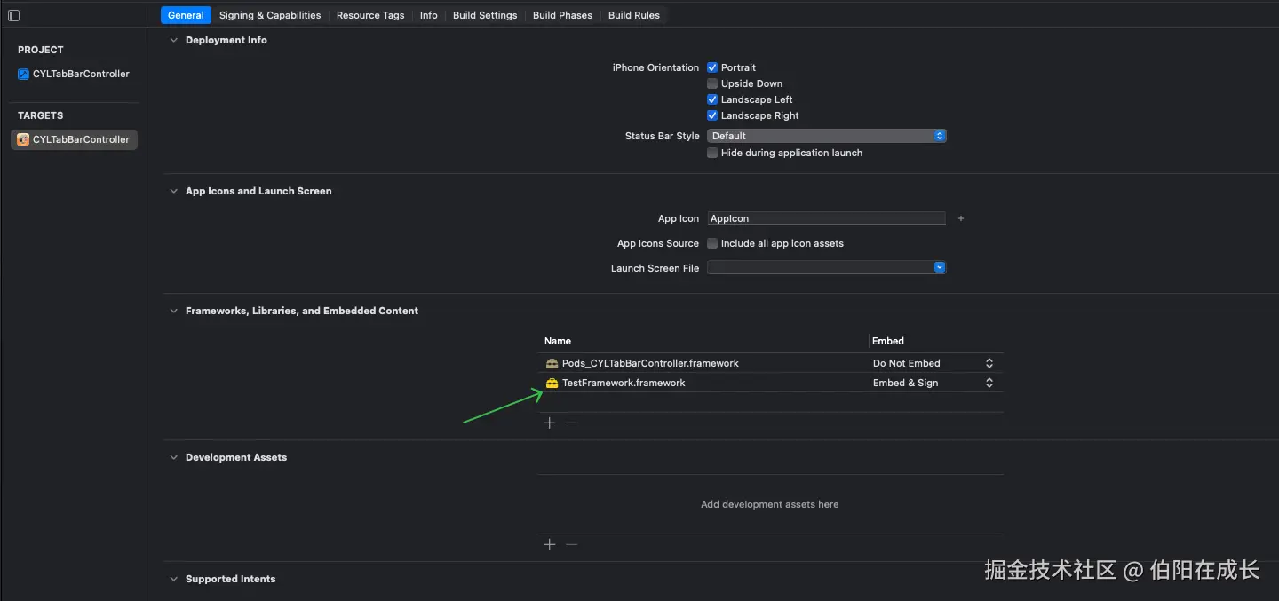Open the Launch Screen File dropdown
This screenshot has height=601, width=1279.
point(826,268)
